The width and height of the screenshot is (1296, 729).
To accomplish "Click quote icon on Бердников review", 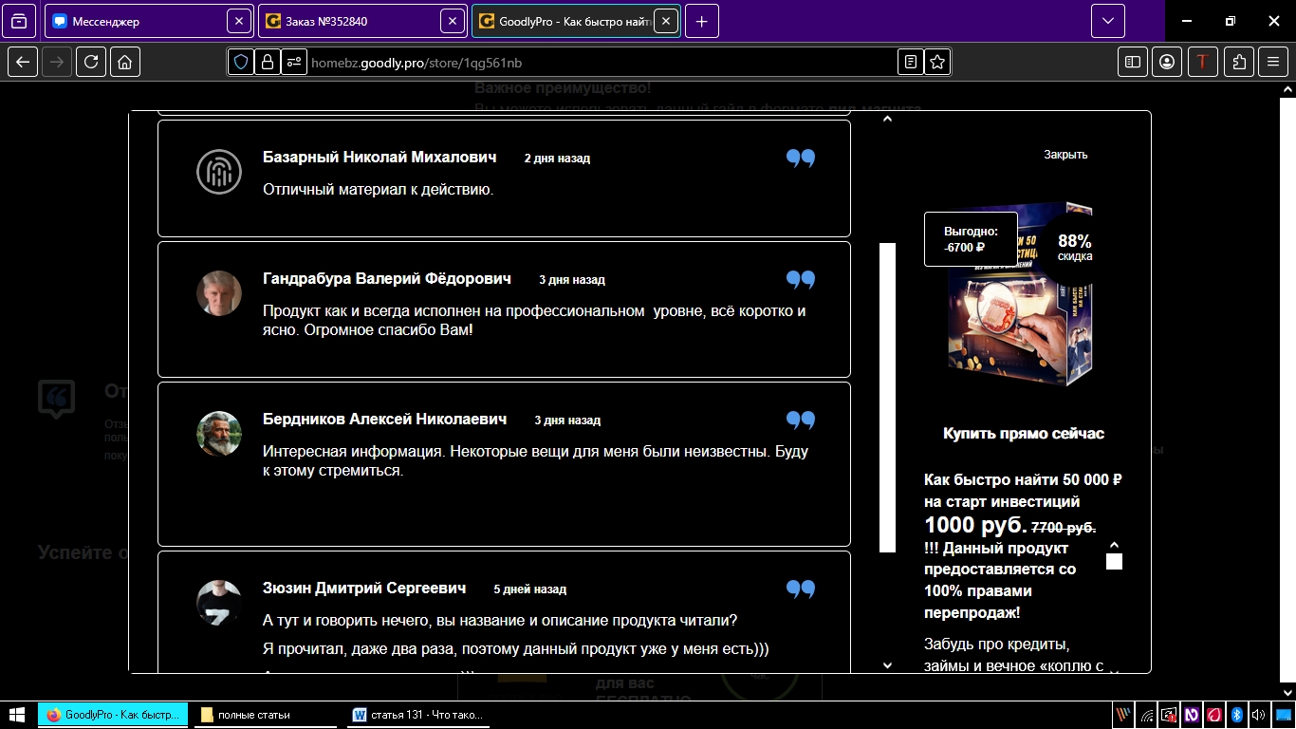I will click(x=801, y=421).
